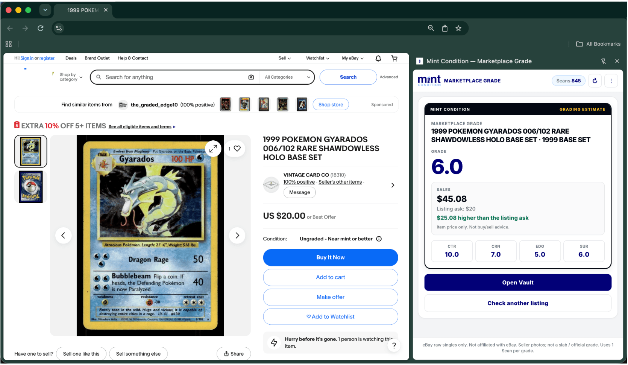Screen dimensions: 628x365
Task: Expand the My eBay dropdown
Action: [353, 58]
